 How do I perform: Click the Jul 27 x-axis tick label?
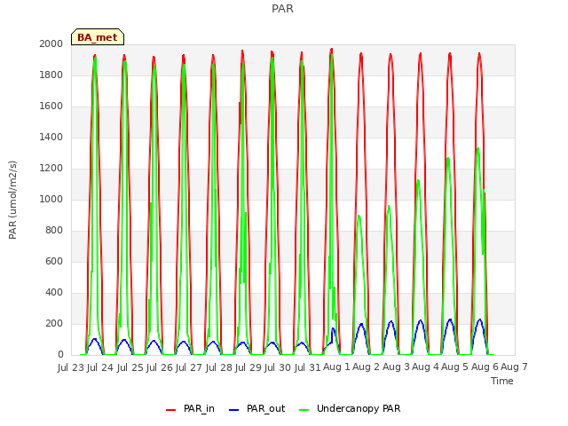coord(189,367)
